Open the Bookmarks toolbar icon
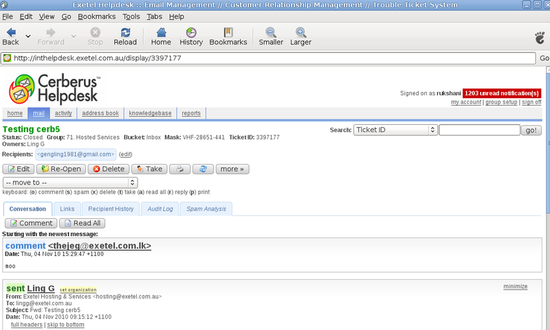This screenshot has width=550, height=330. point(228,36)
